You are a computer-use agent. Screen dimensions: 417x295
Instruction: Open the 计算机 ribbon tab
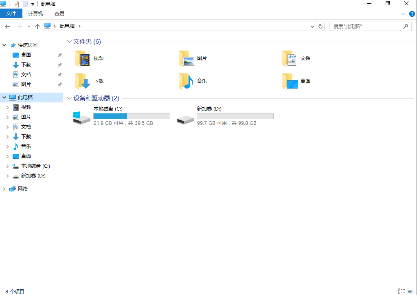click(x=35, y=13)
